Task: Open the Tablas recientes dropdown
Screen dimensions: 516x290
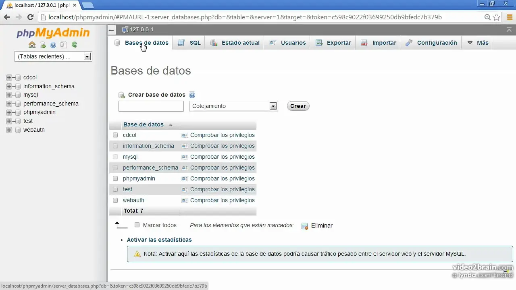Action: point(53,57)
